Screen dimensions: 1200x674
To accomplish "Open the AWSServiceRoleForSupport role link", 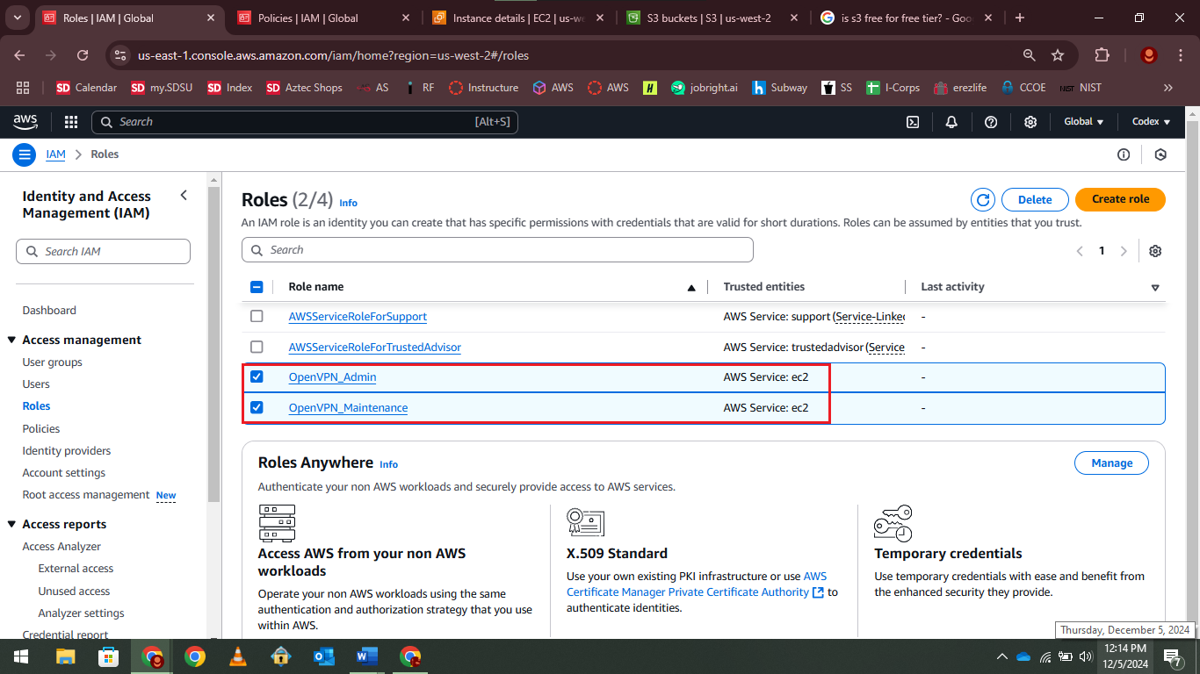I will coord(358,317).
